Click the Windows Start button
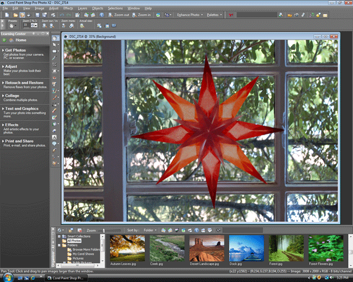The height and width of the screenshot is (282, 353). coord(8,278)
